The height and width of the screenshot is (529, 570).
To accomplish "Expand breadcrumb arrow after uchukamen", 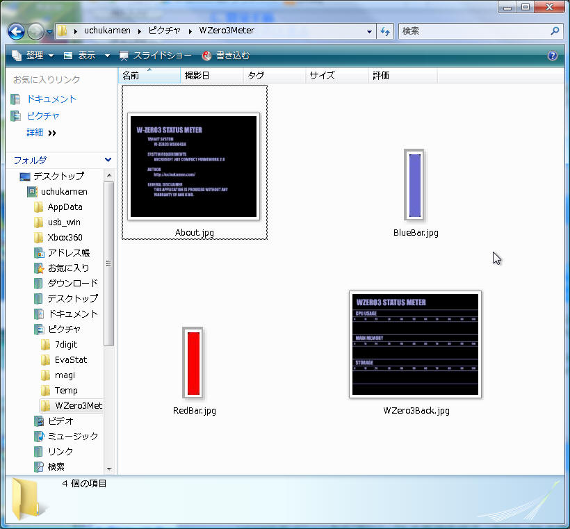I will click(140, 31).
